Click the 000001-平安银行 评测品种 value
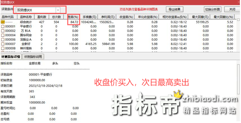The width and height of the screenshot is (241, 123). point(40,75)
